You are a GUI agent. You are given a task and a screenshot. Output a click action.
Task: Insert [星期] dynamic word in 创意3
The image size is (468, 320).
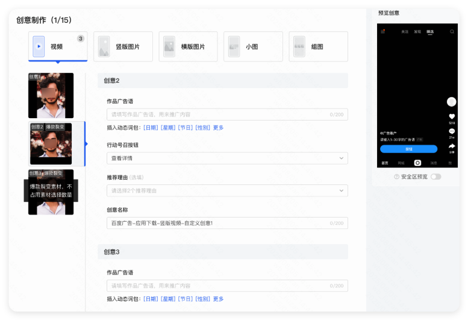(x=168, y=299)
